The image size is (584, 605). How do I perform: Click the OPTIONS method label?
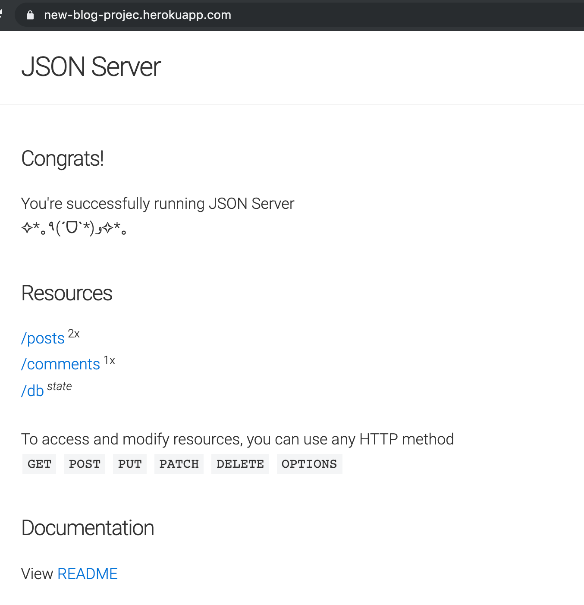coord(309,464)
